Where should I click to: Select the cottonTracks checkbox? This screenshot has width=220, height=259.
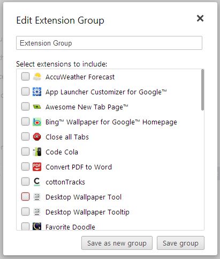pyautogui.click(x=25, y=182)
